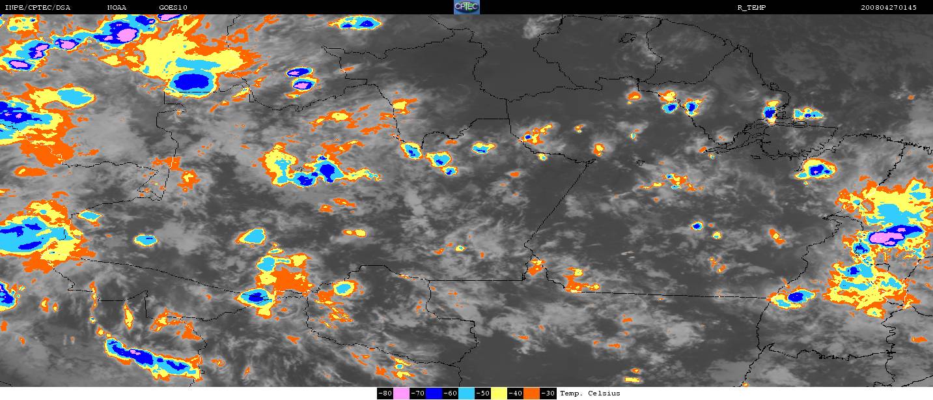Click the -80 legend value
The width and height of the screenshot is (933, 400).
(x=385, y=393)
